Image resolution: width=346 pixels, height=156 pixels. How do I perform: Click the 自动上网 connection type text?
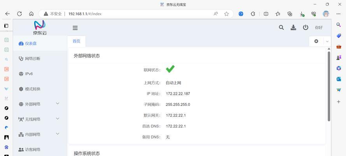tap(174, 83)
